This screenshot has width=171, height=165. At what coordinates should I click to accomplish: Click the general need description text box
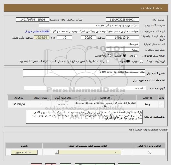pyautogui.click(x=84, y=73)
